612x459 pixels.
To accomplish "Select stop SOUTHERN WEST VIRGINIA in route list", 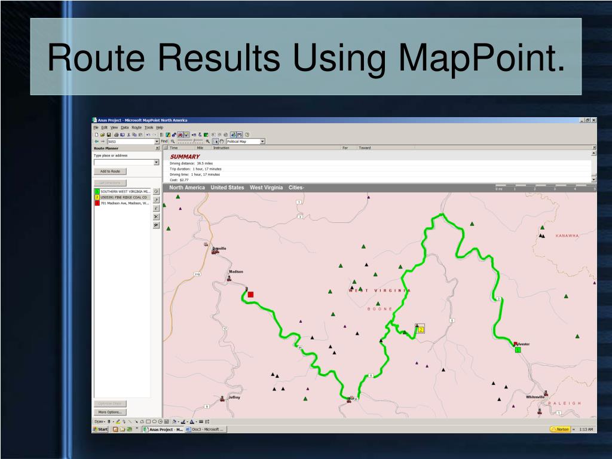I will point(123,192).
